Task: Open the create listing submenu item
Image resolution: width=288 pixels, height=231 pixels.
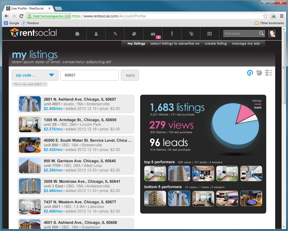Action: tap(216, 44)
